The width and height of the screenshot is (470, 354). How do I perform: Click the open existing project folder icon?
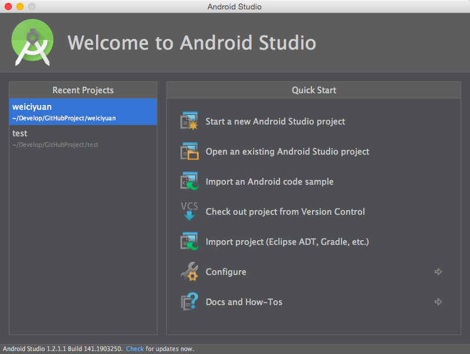tap(189, 151)
